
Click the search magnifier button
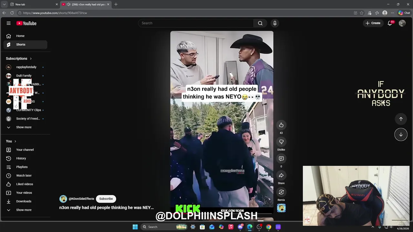pos(260,23)
